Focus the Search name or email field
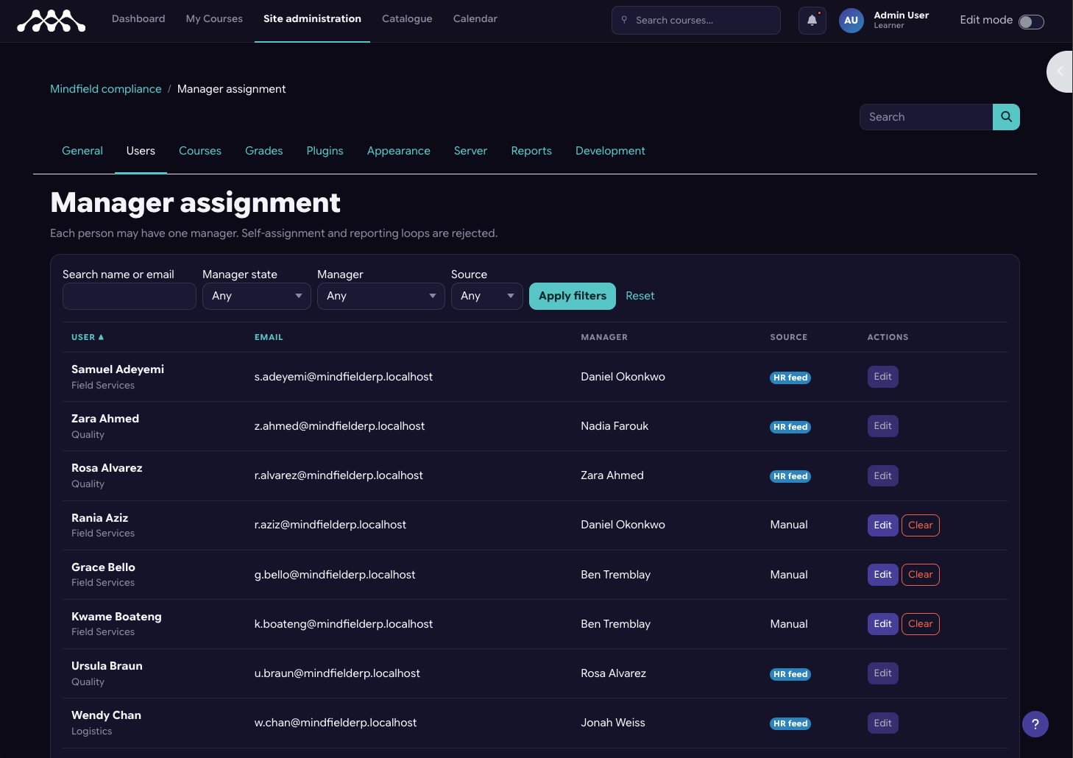Image resolution: width=1073 pixels, height=758 pixels. click(x=130, y=296)
